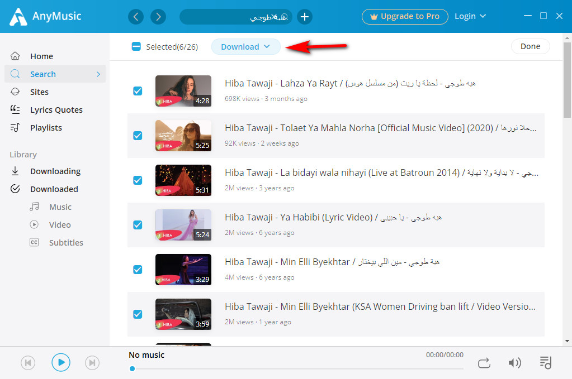Click the scrollbar up arrow
This screenshot has width=572, height=379.
coord(568,38)
